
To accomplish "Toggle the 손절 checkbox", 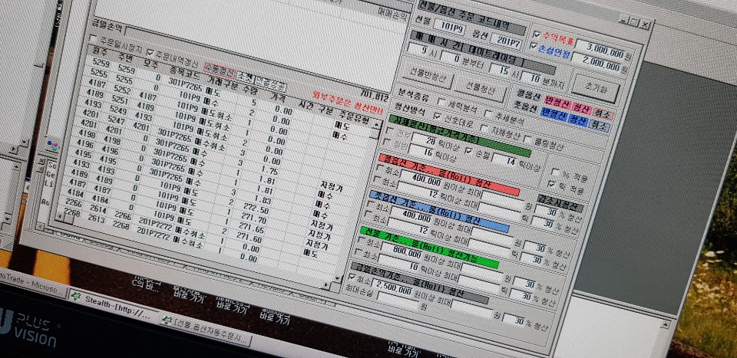I will (x=468, y=150).
